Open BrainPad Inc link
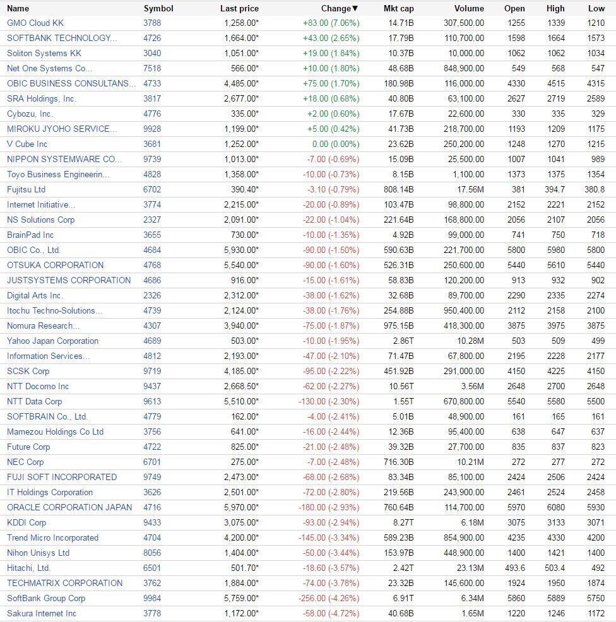 pos(30,235)
